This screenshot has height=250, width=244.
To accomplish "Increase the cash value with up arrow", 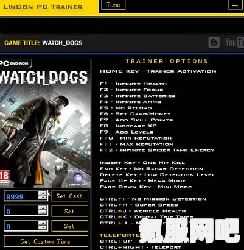I will (x=43, y=193).
